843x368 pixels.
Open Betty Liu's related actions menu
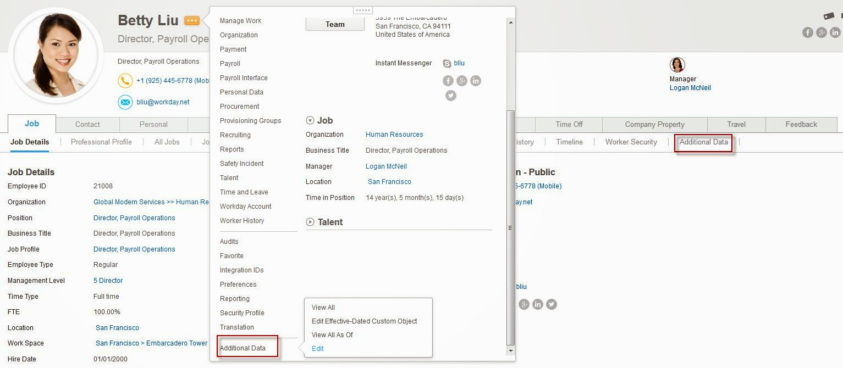[191, 20]
